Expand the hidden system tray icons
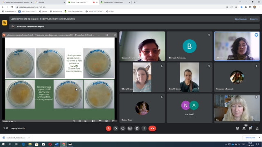Viewport: 262px width, 147px height. pyautogui.click(x=226, y=144)
